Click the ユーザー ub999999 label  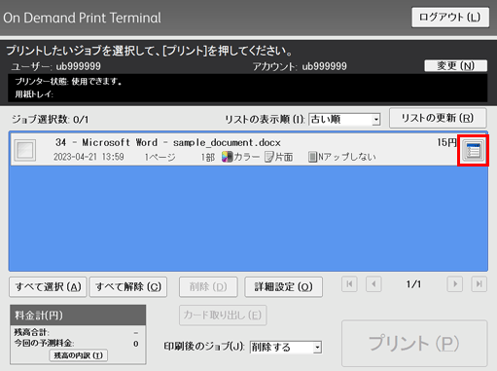(x=55, y=66)
